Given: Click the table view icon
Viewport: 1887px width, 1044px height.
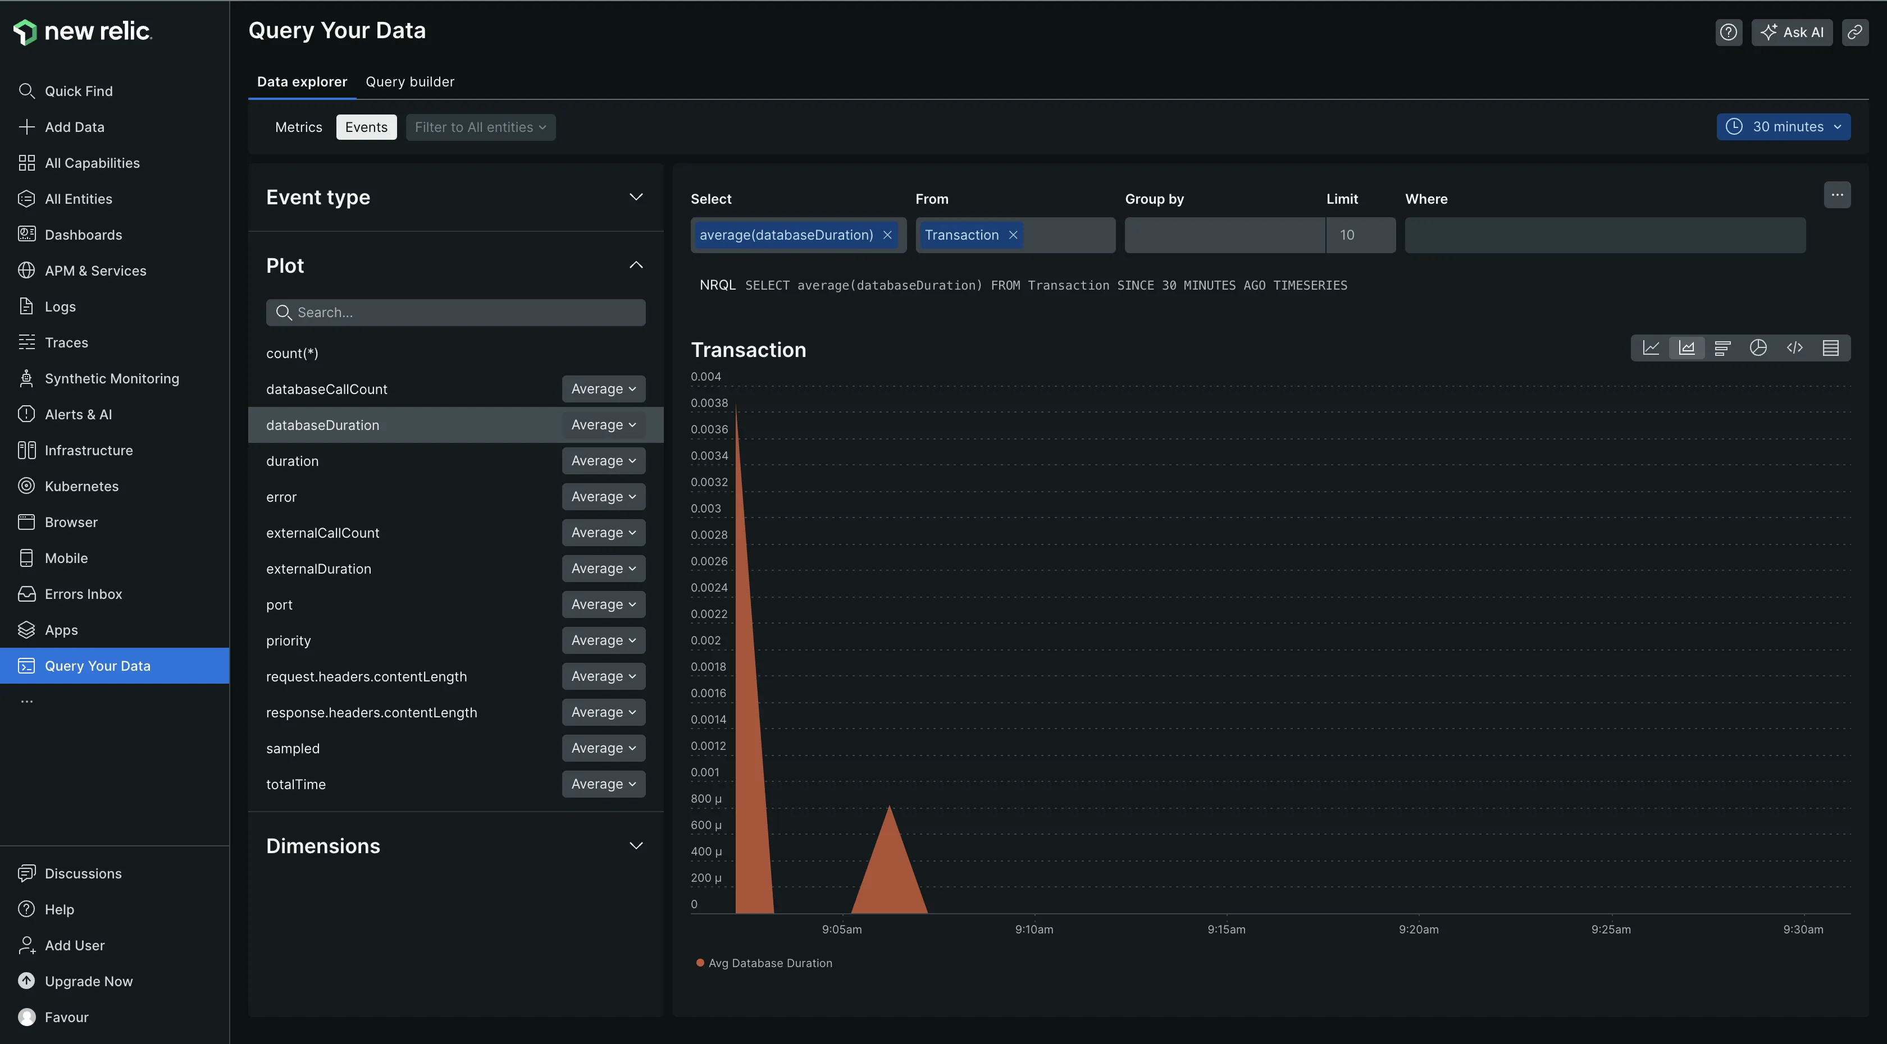Looking at the screenshot, I should pos(1832,347).
